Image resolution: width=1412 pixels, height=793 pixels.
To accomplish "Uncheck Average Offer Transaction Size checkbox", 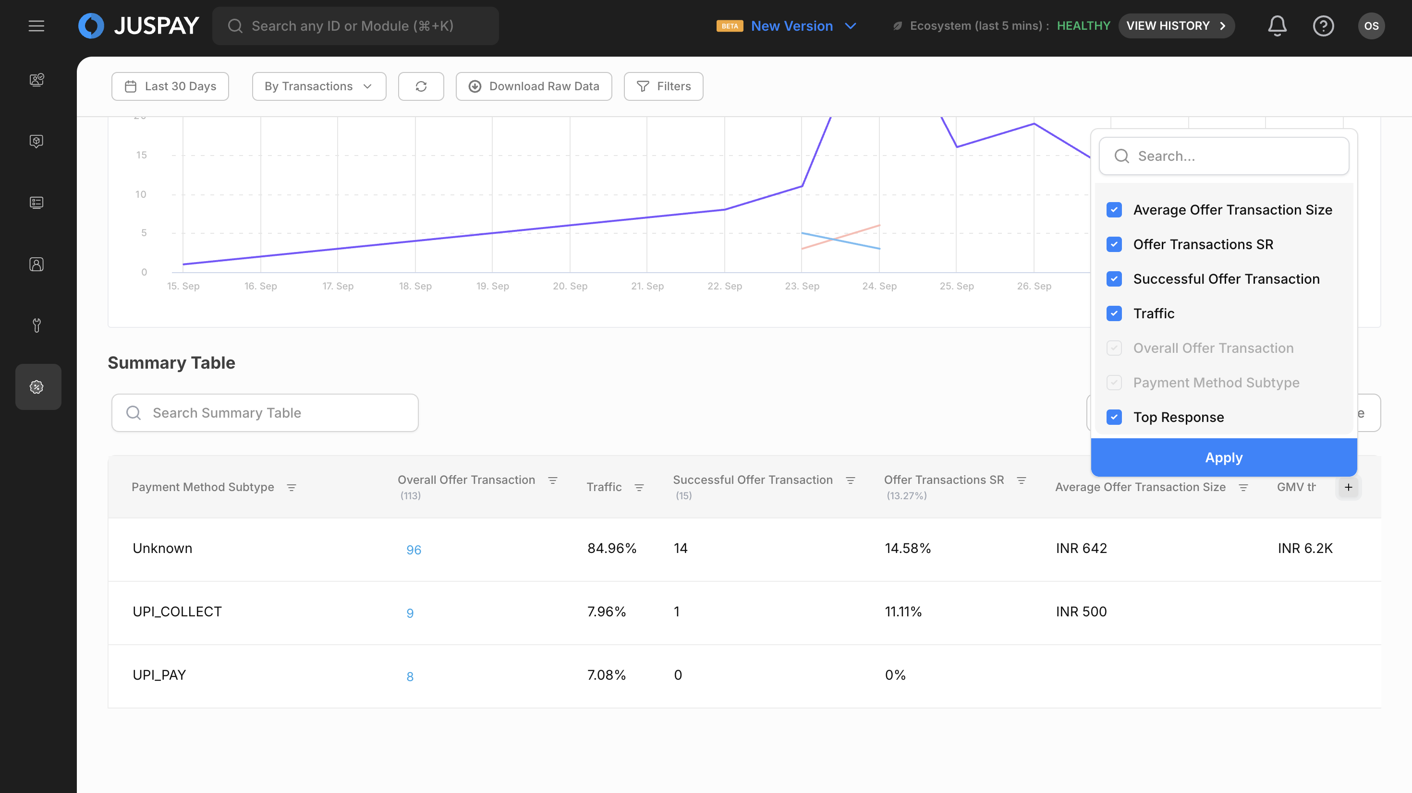I will coord(1114,210).
